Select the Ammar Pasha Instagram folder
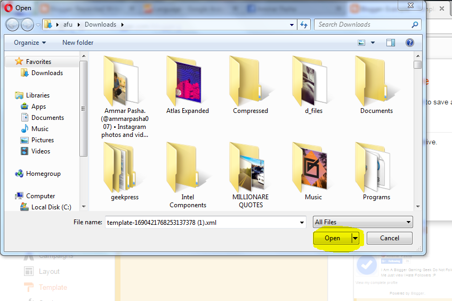Viewport: 452px width, 301px height. tap(125, 96)
